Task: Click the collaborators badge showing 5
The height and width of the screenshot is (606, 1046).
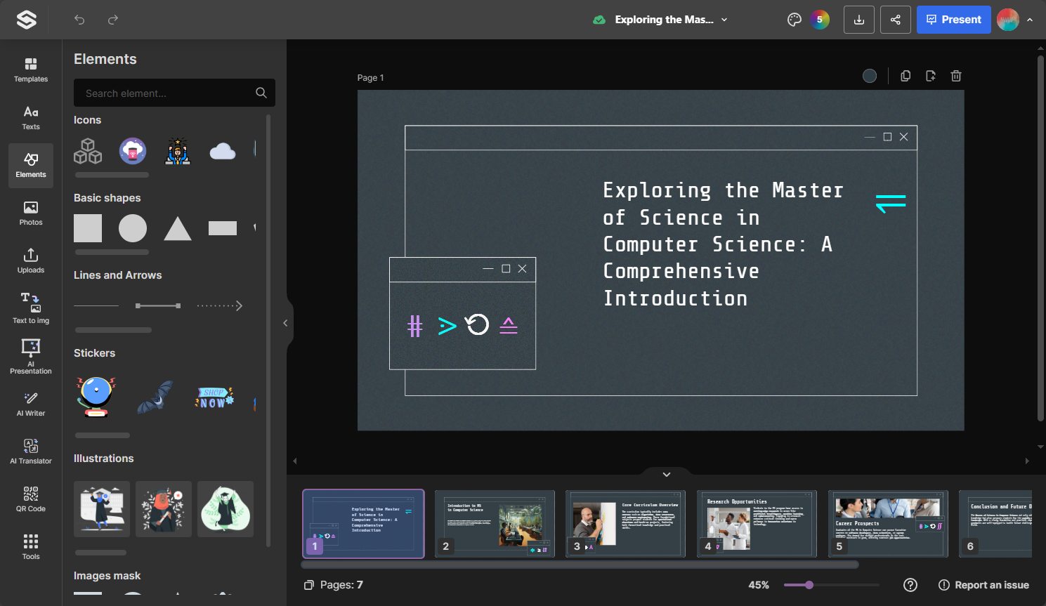Action: click(820, 20)
